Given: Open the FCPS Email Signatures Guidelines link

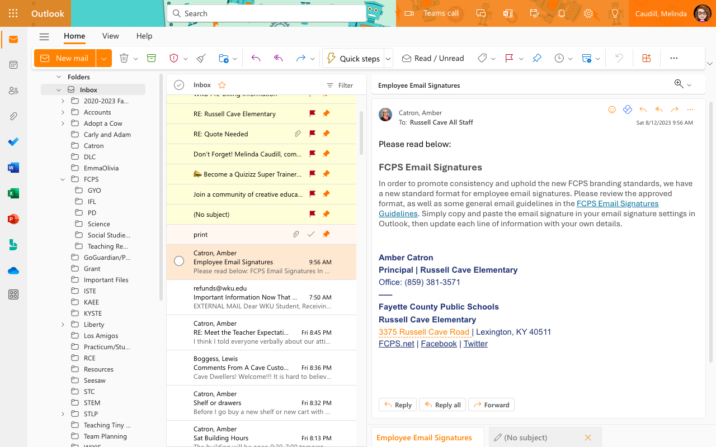Looking at the screenshot, I should click(x=519, y=208).
